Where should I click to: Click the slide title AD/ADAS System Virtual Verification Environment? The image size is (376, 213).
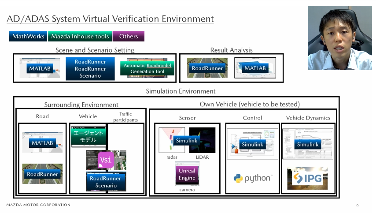110,19
